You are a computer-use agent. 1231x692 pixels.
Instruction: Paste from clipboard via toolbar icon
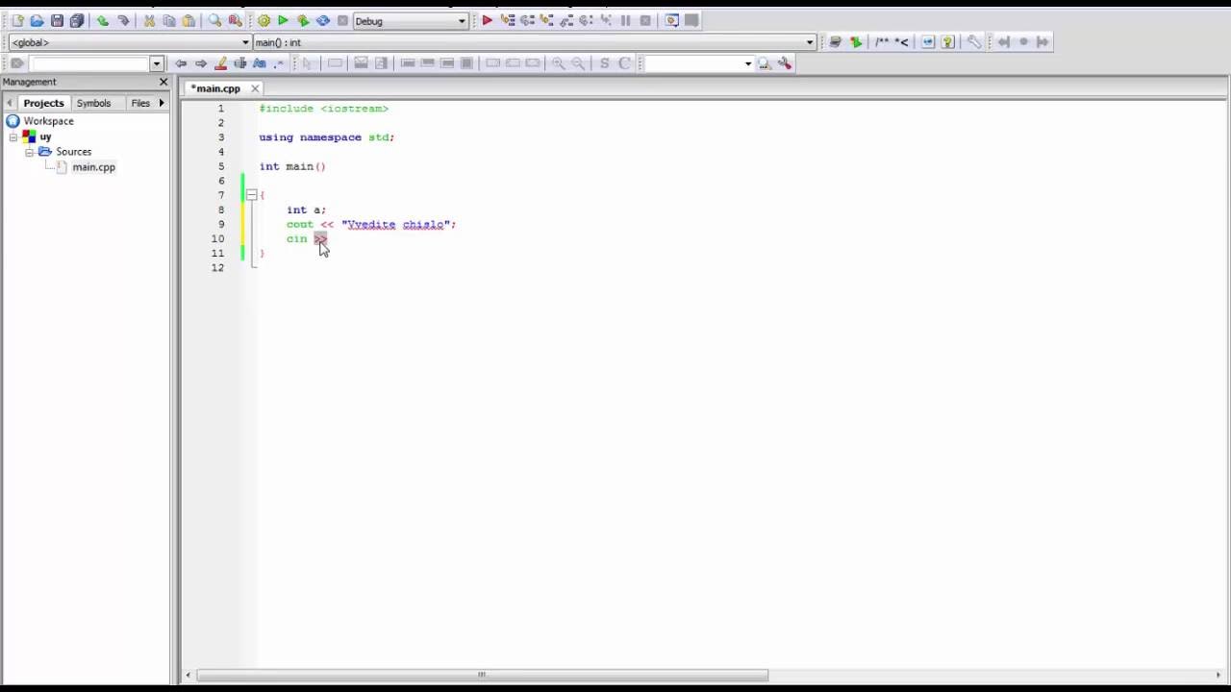(x=188, y=20)
